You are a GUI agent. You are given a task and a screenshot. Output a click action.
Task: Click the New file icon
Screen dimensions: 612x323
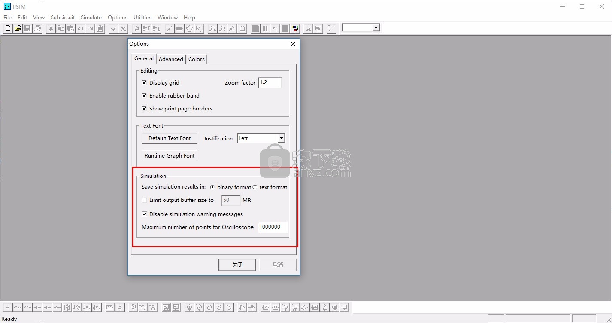point(7,28)
